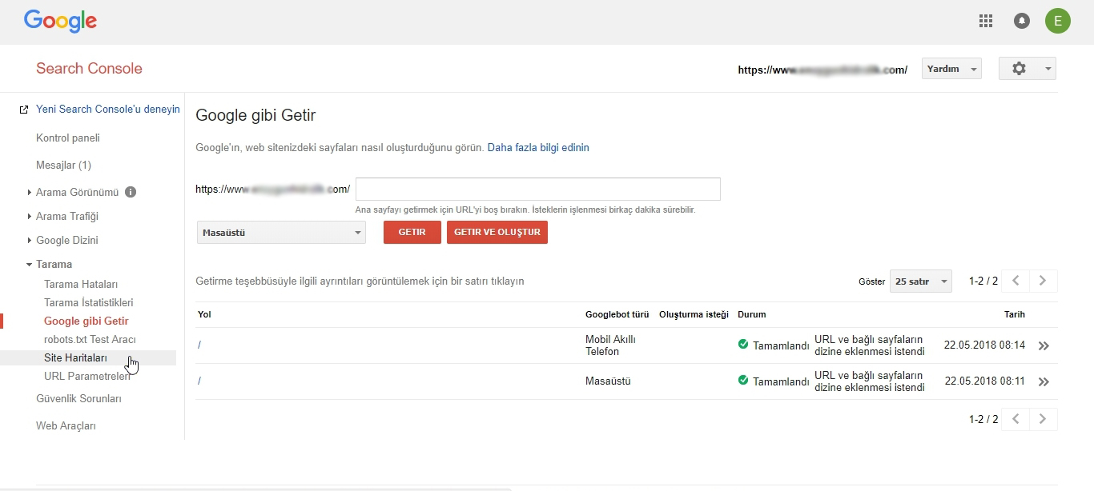Click the GETİR VE OLUŞTUR button
This screenshot has height=491, width=1094.
click(497, 232)
